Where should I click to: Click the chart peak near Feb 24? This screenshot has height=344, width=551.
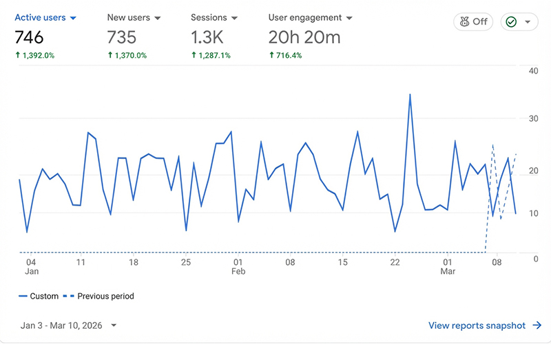[410, 94]
